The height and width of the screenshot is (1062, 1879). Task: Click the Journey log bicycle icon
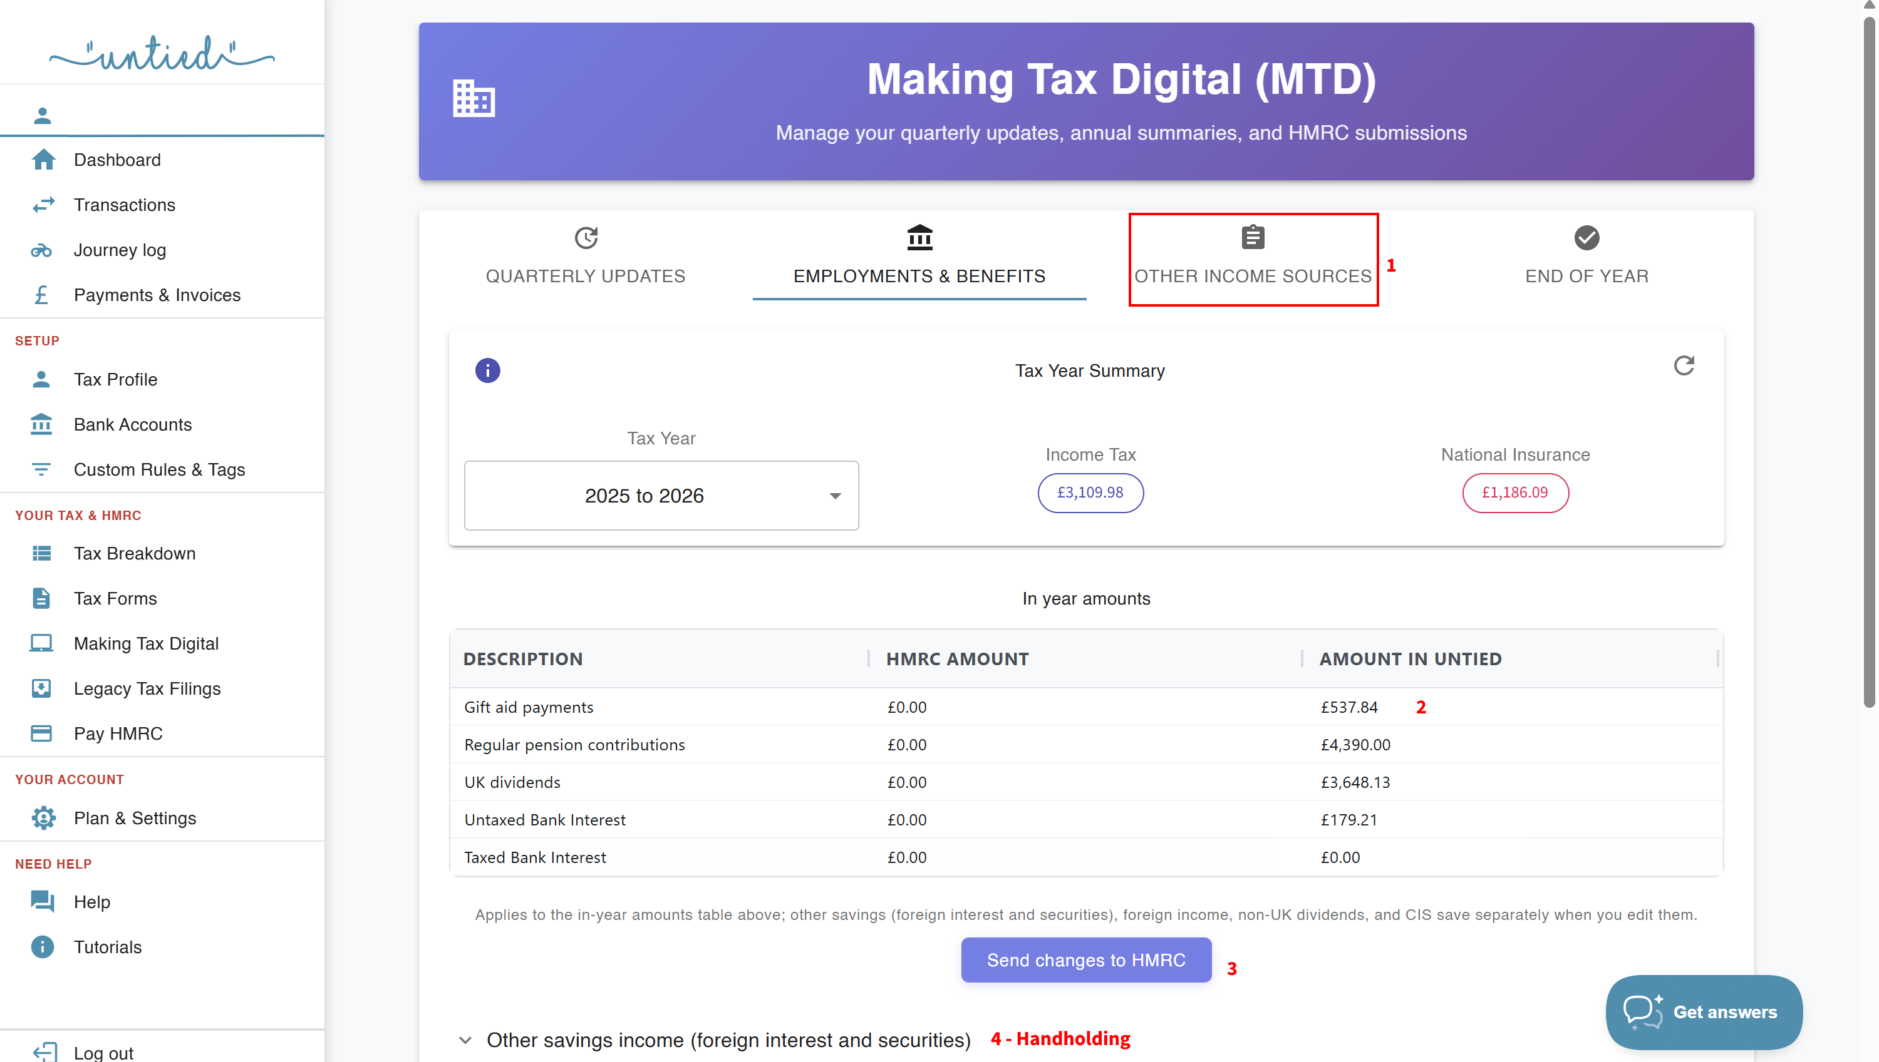pyautogui.click(x=41, y=250)
